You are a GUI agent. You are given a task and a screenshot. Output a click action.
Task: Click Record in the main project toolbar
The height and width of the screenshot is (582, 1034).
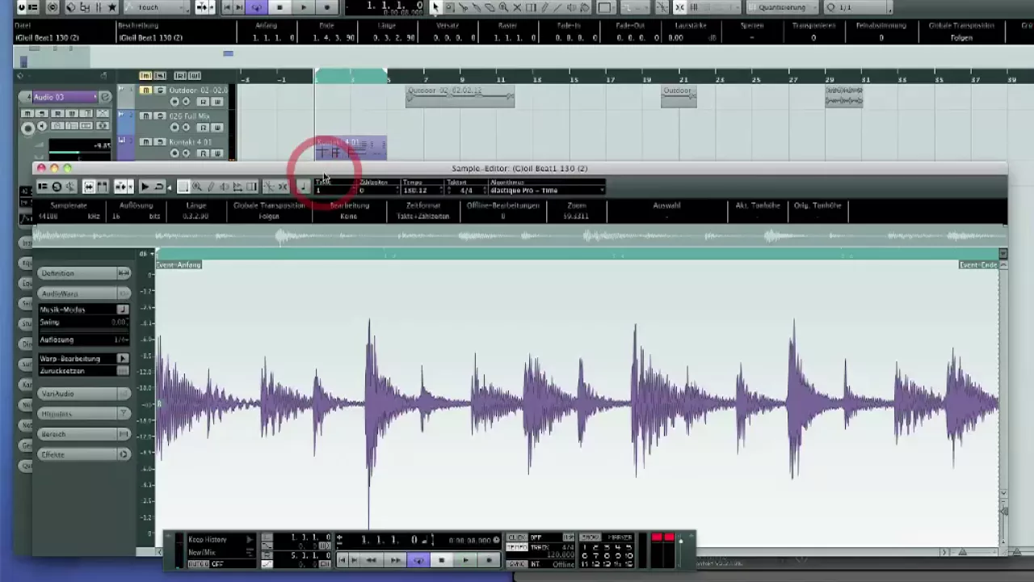327,7
